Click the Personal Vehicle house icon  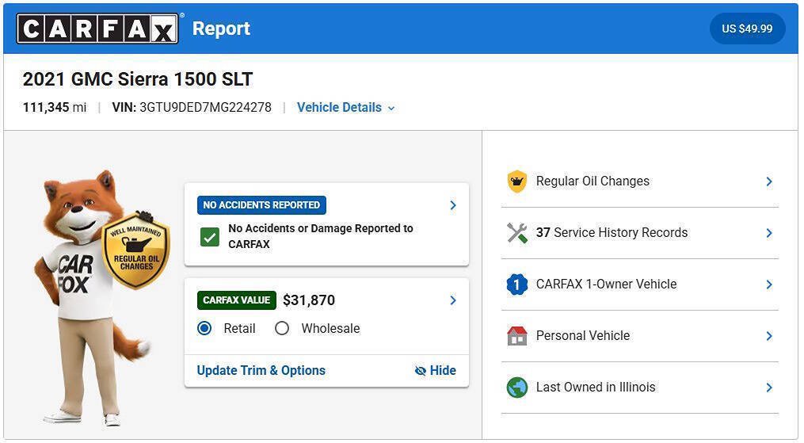[516, 336]
